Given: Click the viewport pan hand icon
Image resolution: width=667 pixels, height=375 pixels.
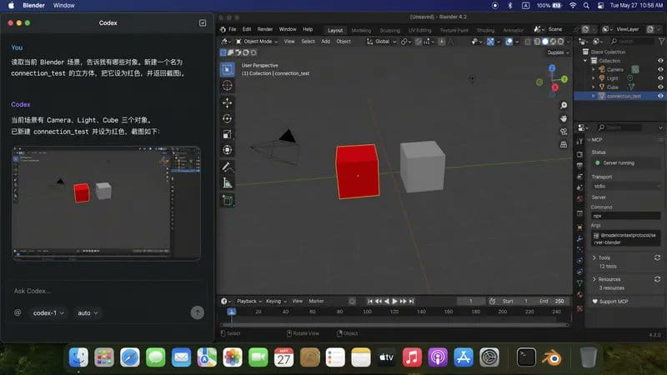Looking at the screenshot, I should pyautogui.click(x=564, y=118).
